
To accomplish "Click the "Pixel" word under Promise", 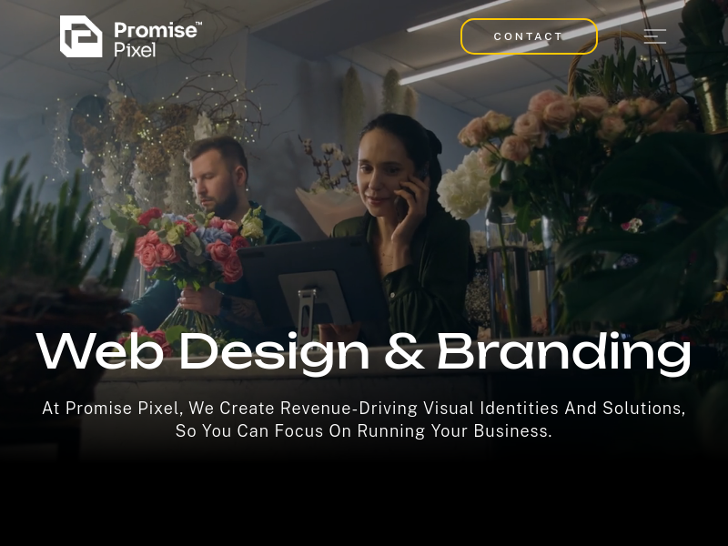I will [135, 50].
